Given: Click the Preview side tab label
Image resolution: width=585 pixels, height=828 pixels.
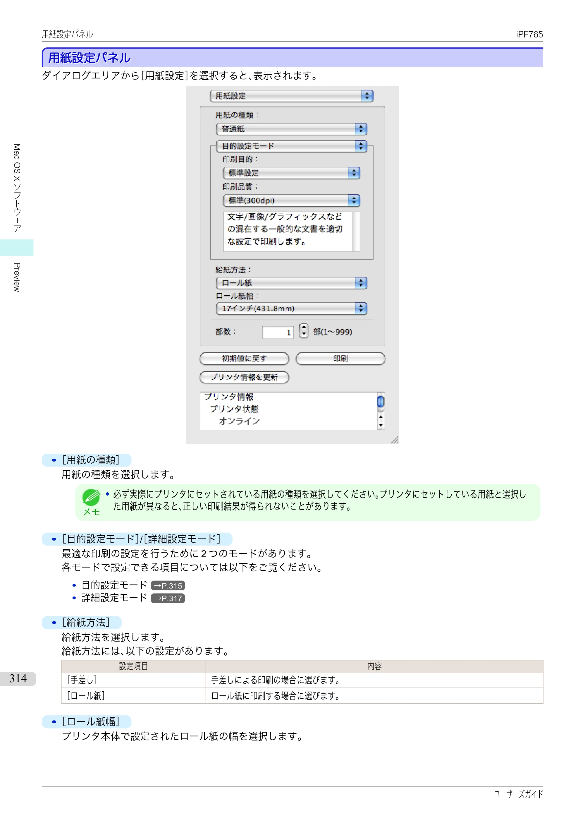Looking at the screenshot, I should click(x=17, y=277).
